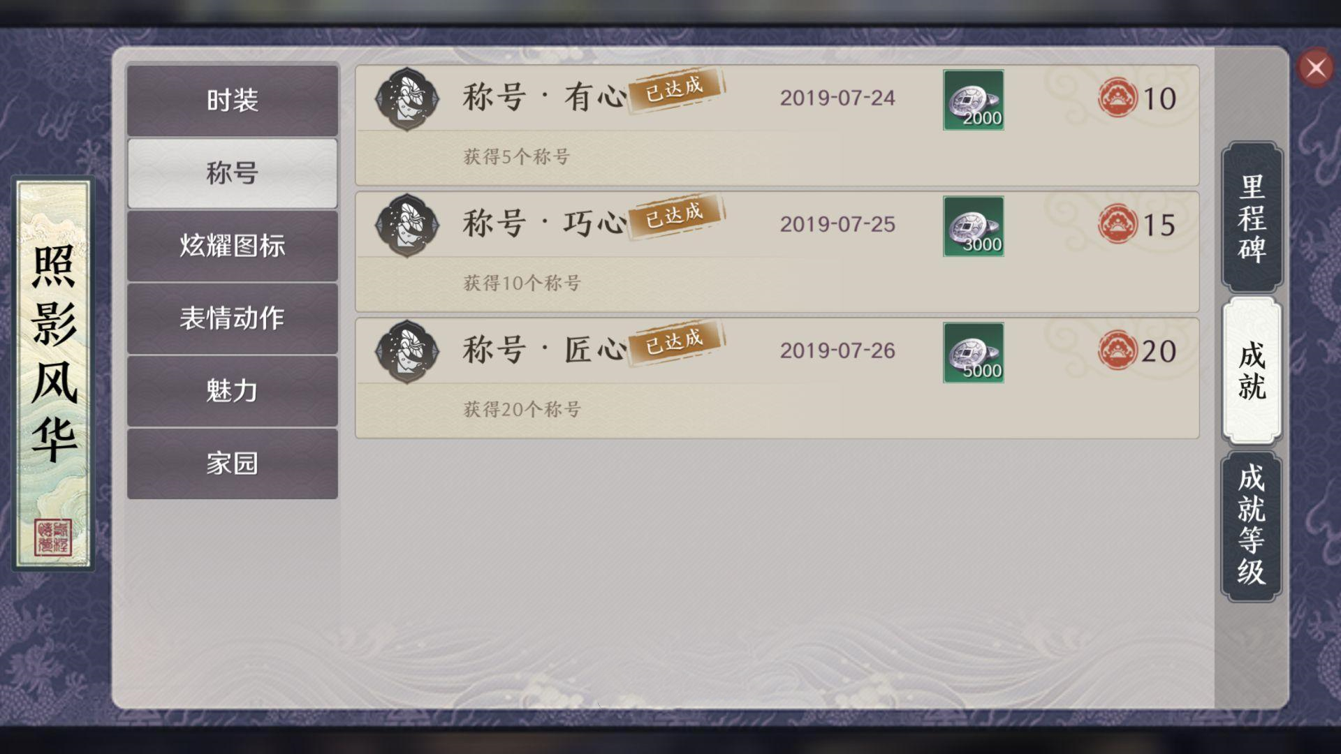Switch to the 表情动作 category
Viewport: 1341px width, 754px height.
(233, 318)
